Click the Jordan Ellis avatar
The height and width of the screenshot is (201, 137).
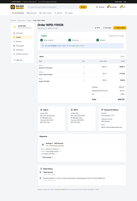point(15,27)
